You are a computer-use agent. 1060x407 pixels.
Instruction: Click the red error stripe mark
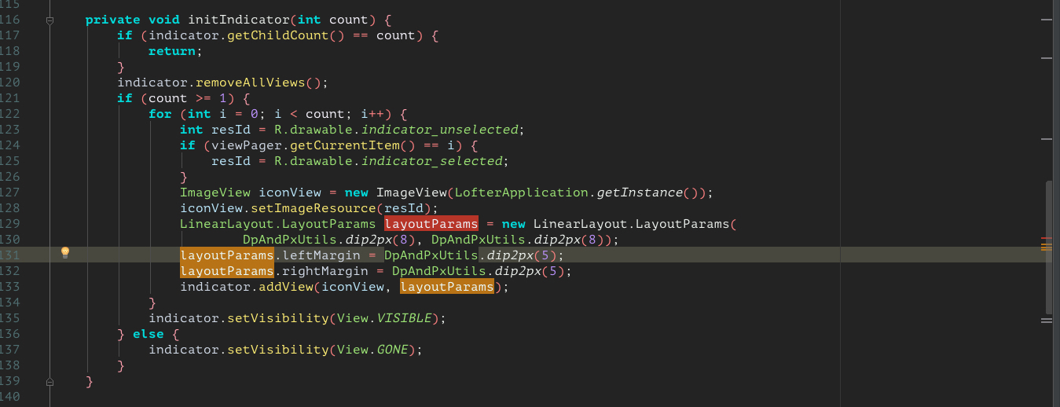[x=1046, y=236]
